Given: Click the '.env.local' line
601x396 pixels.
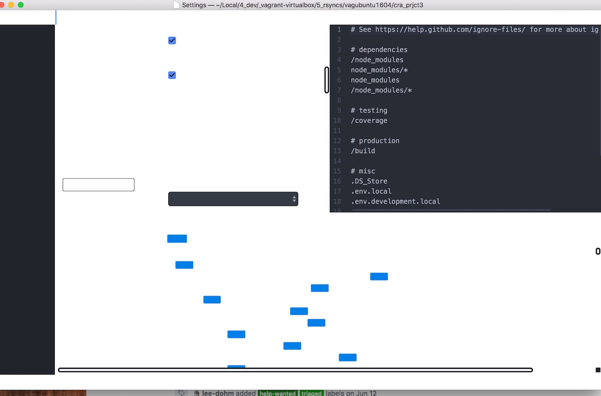Looking at the screenshot, I should coord(371,191).
